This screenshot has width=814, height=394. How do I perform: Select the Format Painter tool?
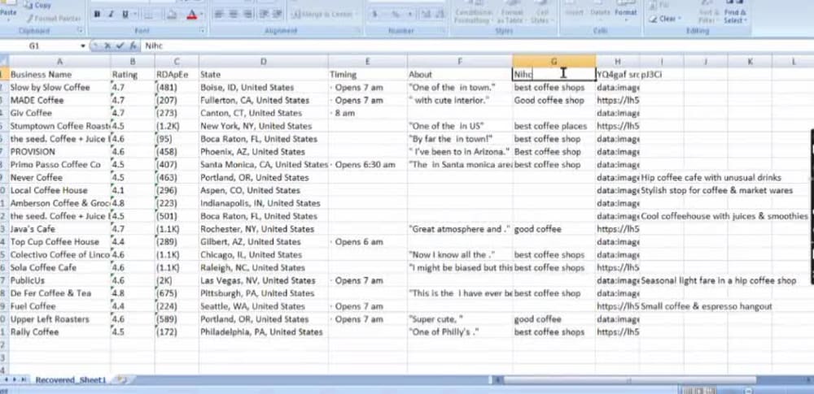(52, 18)
